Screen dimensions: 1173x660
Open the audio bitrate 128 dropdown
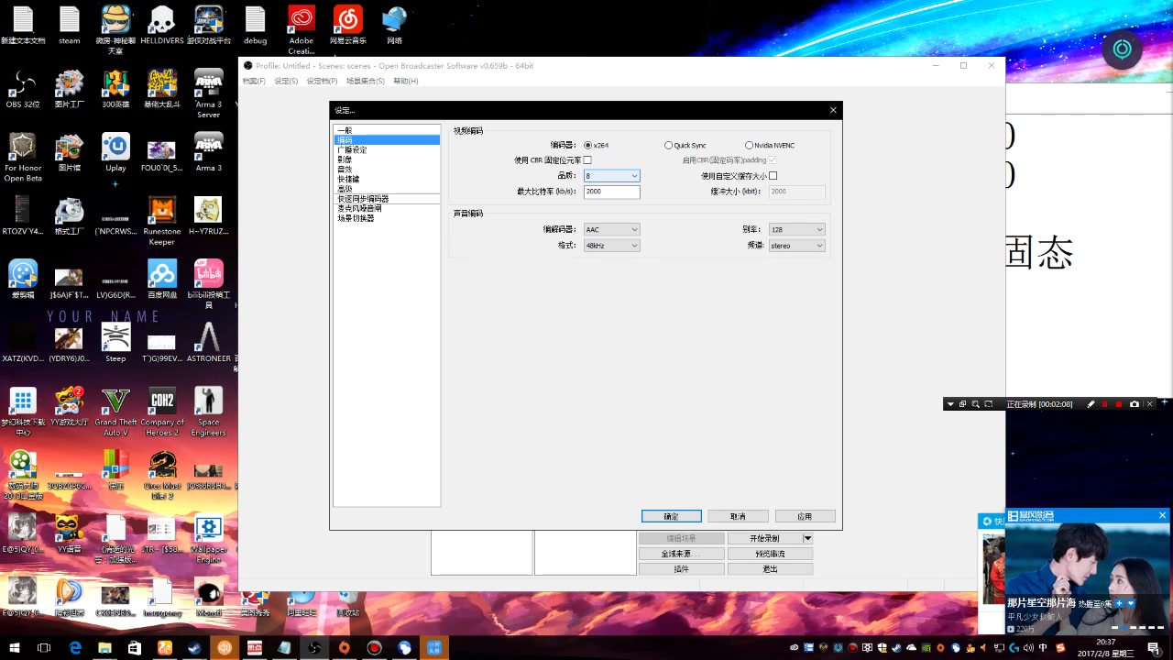point(796,229)
